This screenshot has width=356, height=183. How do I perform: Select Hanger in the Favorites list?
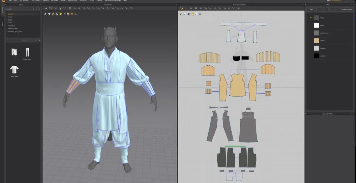(10, 20)
